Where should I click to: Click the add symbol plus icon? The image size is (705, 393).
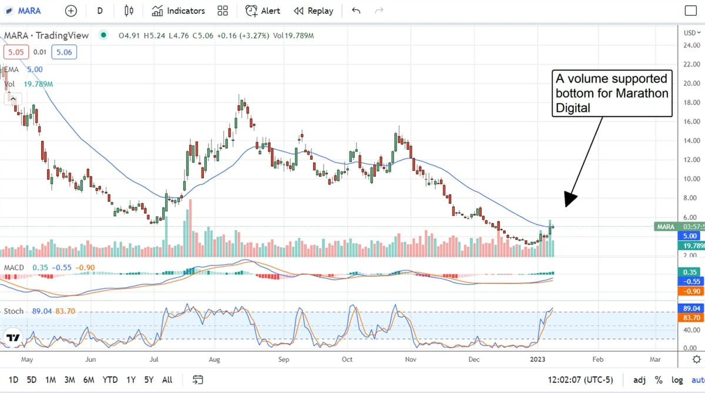coord(70,11)
